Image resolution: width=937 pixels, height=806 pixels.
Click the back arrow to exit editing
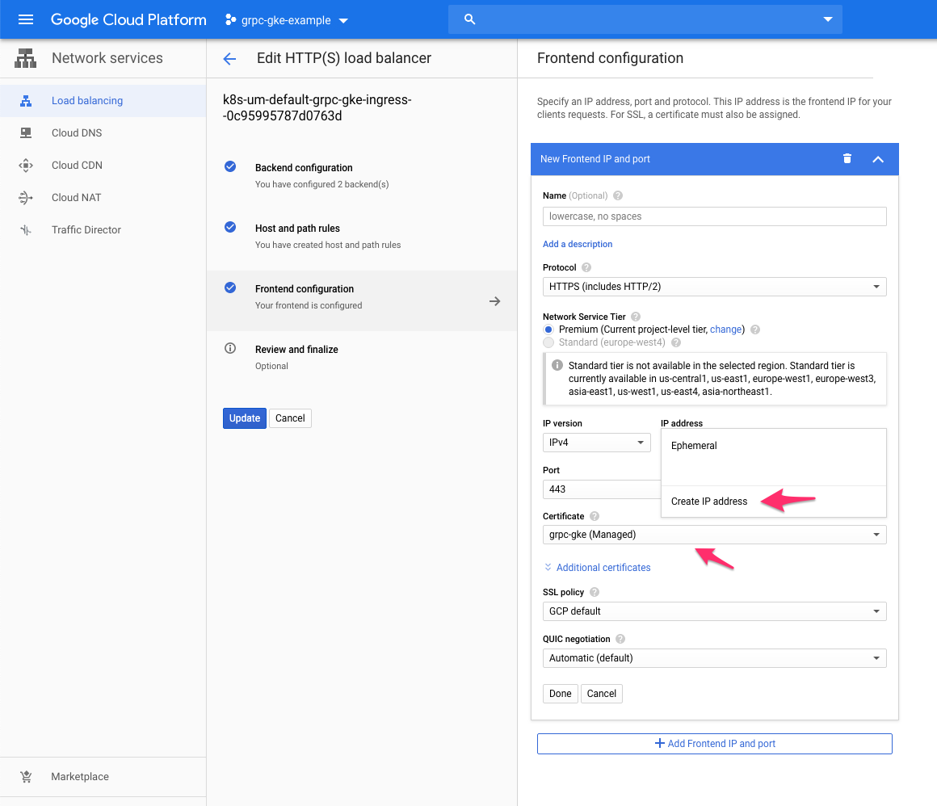[229, 58]
